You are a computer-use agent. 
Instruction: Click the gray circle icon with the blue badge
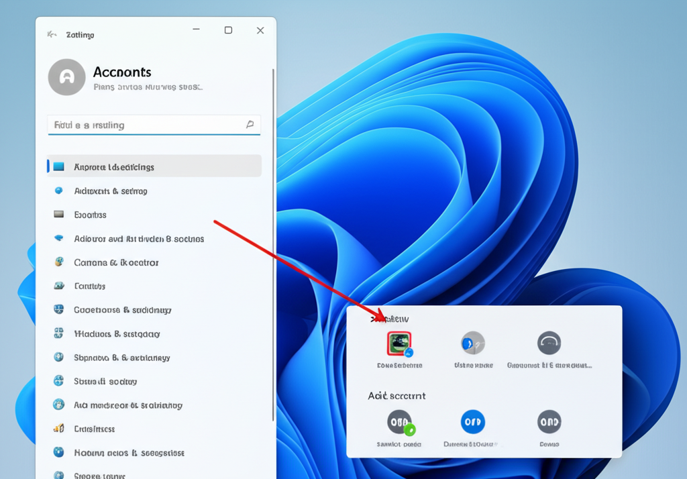(x=473, y=343)
